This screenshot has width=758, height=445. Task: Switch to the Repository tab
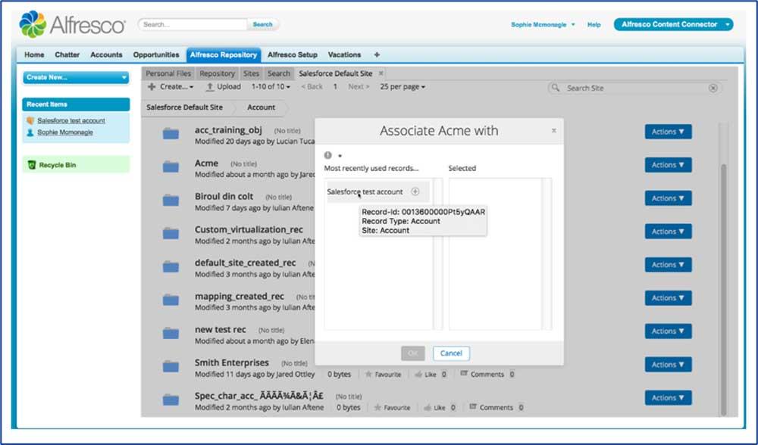pos(217,73)
